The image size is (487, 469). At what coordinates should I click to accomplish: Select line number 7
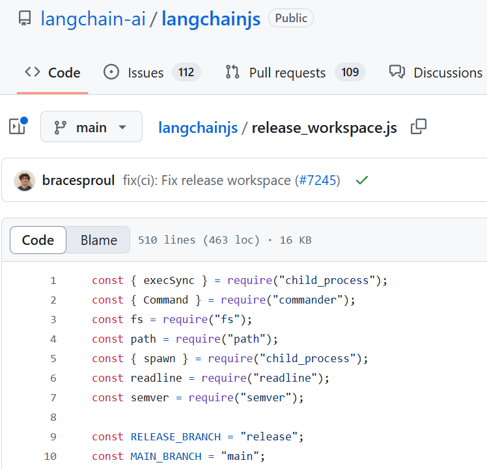53,397
